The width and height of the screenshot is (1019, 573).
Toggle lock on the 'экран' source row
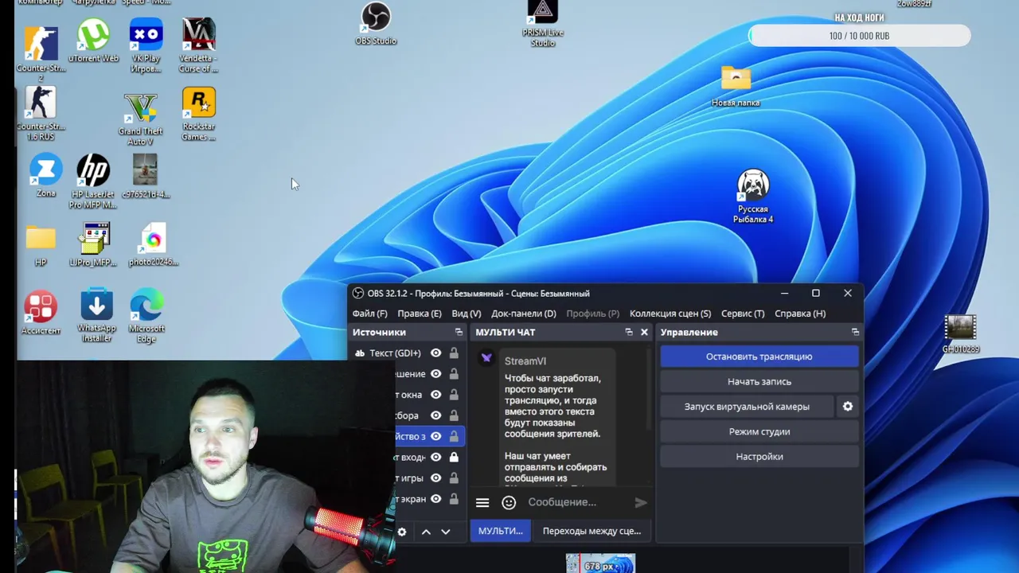(454, 499)
